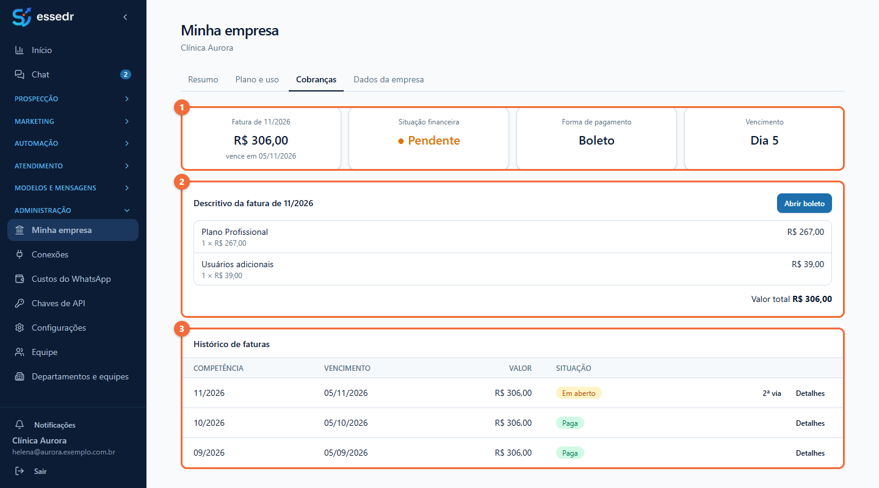Click the Conexões plug icon
Screen dimensions: 879x488
click(x=20, y=254)
